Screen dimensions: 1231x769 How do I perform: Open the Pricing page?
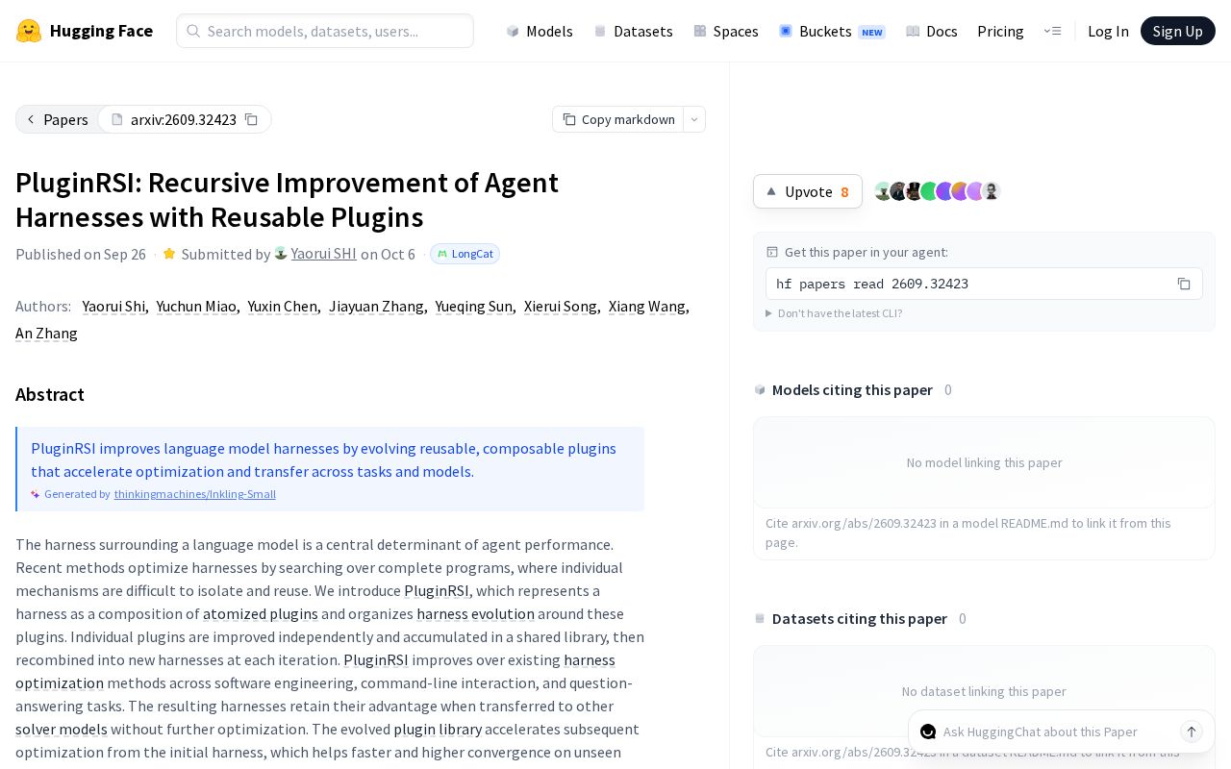[x=1000, y=31]
